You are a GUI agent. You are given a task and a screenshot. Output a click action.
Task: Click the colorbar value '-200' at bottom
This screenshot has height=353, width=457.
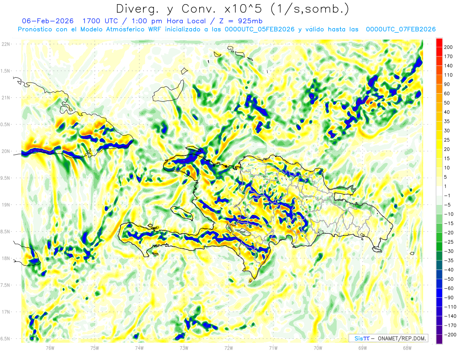tap(450, 335)
